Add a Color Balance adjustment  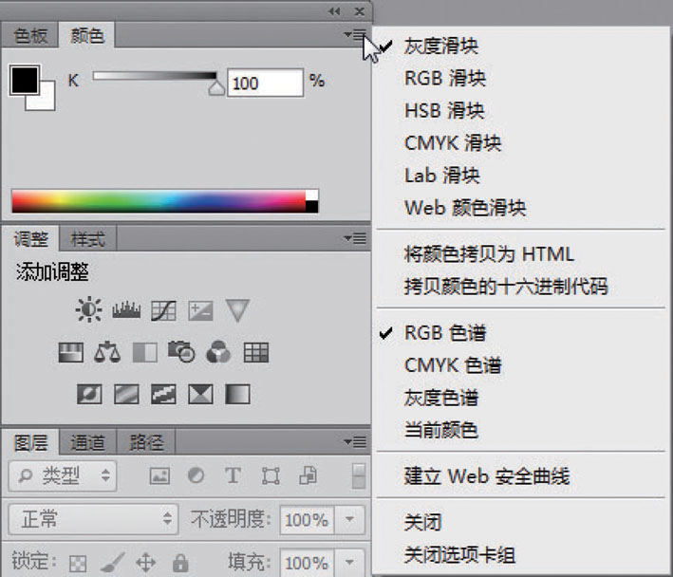point(107,353)
